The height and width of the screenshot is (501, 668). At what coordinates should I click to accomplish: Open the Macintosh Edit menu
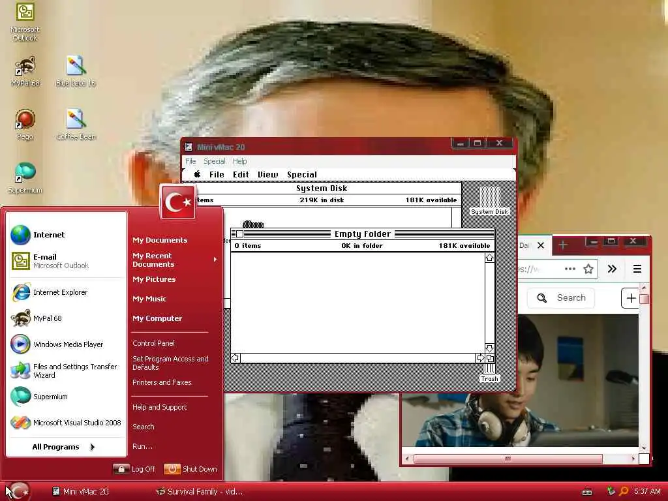coord(241,174)
